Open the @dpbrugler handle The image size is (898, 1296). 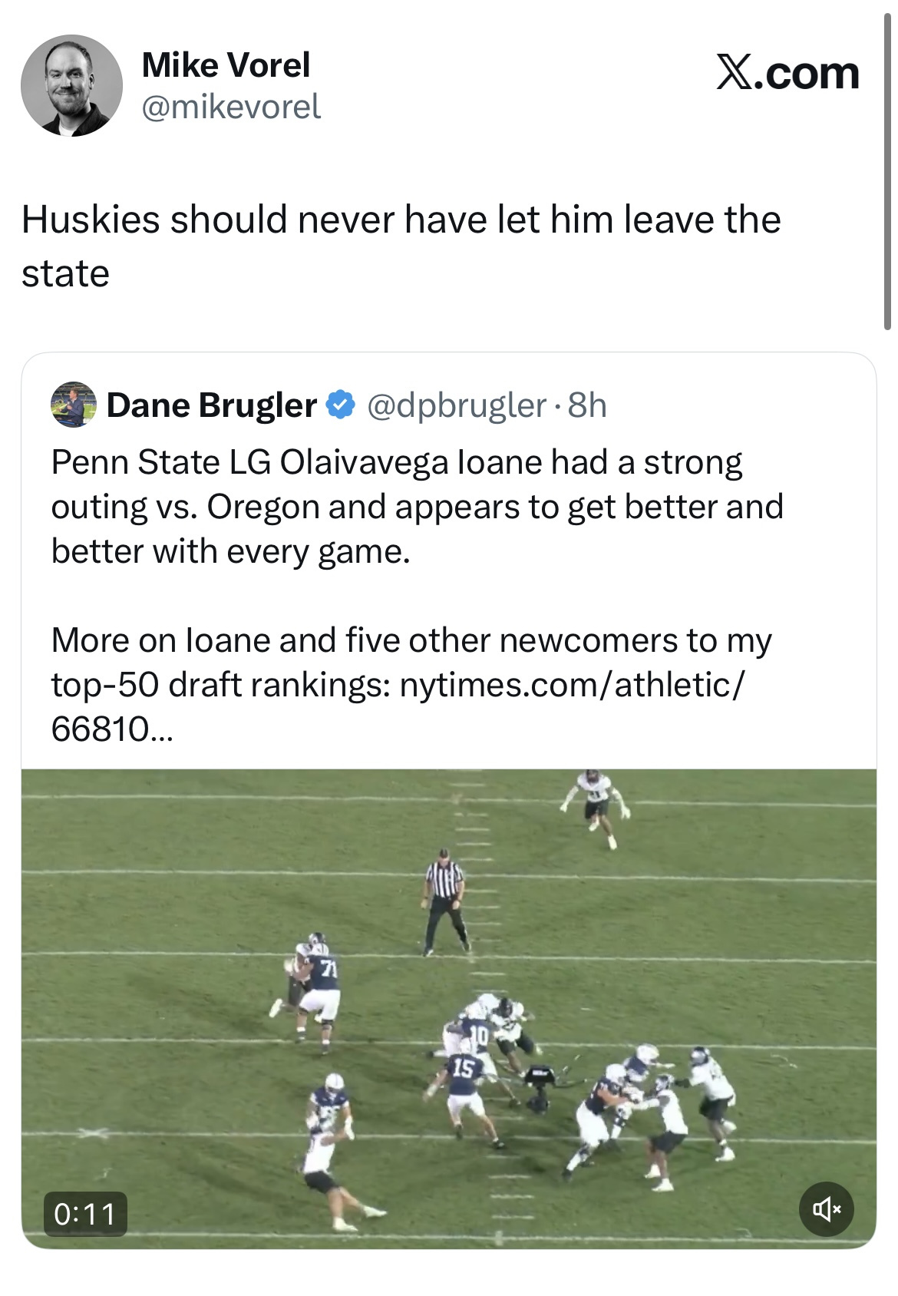click(x=457, y=405)
